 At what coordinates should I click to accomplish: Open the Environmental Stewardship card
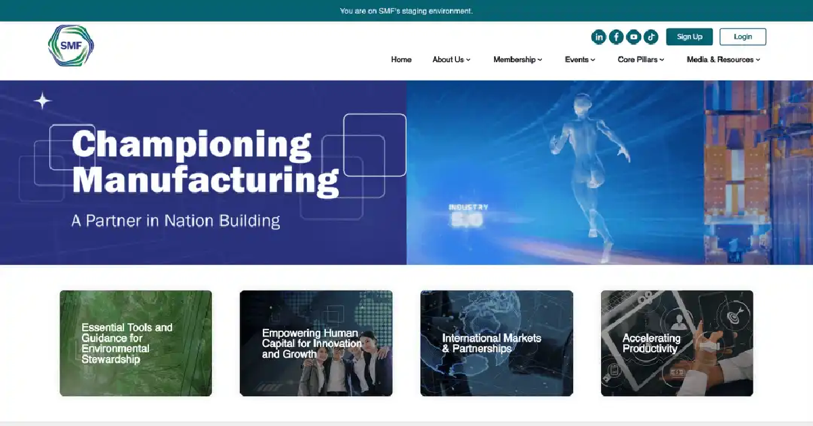pos(135,343)
